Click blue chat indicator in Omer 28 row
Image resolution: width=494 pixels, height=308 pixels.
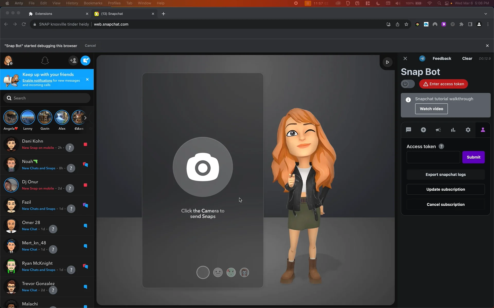pyautogui.click(x=85, y=226)
